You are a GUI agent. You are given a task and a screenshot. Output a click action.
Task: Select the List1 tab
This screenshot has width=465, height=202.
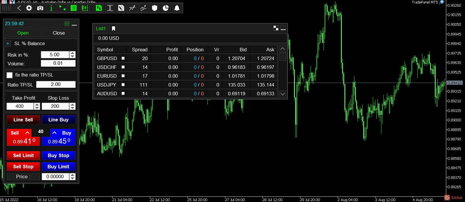point(101,28)
